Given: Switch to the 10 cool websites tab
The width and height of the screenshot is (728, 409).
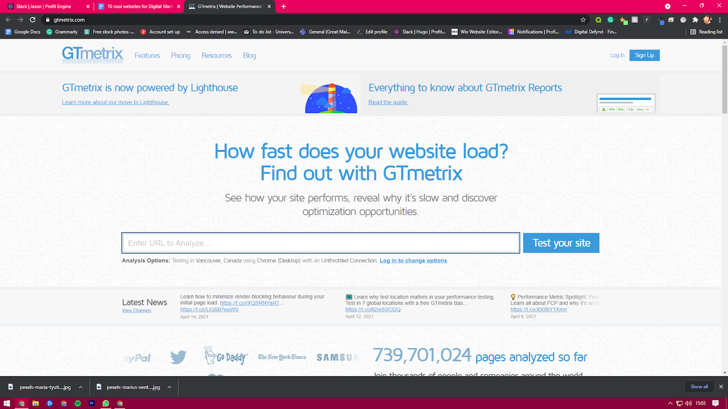Looking at the screenshot, I should [x=139, y=6].
